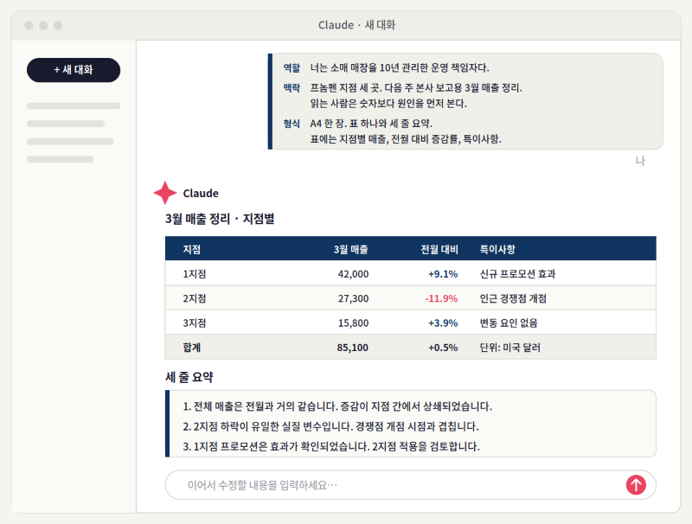Click the 세 줄 요약 heading

coord(189,377)
